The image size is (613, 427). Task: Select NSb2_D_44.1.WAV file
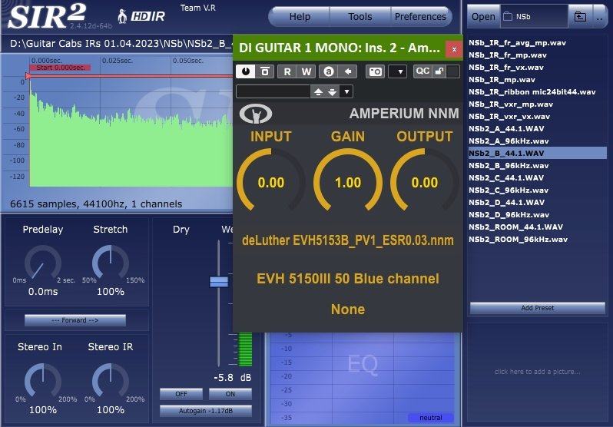506,203
